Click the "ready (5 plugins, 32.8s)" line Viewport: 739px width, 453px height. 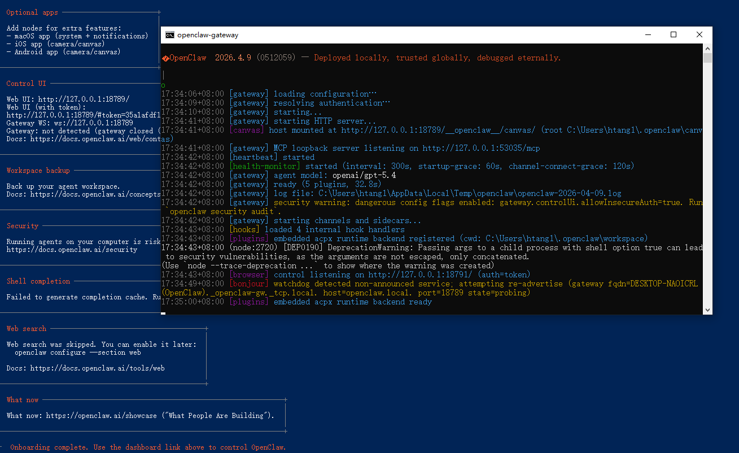click(x=272, y=184)
